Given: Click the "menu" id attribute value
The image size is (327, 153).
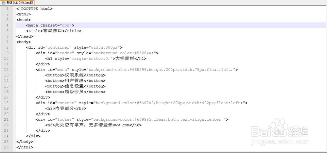Looking at the screenshot, I should click(62, 70).
